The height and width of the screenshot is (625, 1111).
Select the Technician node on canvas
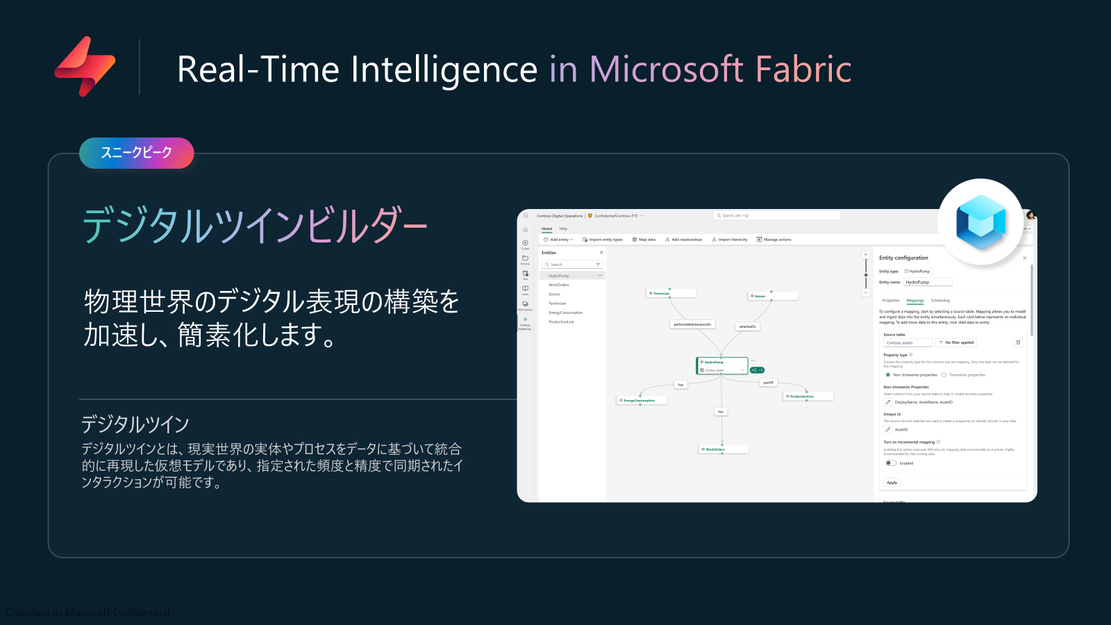[x=671, y=293]
